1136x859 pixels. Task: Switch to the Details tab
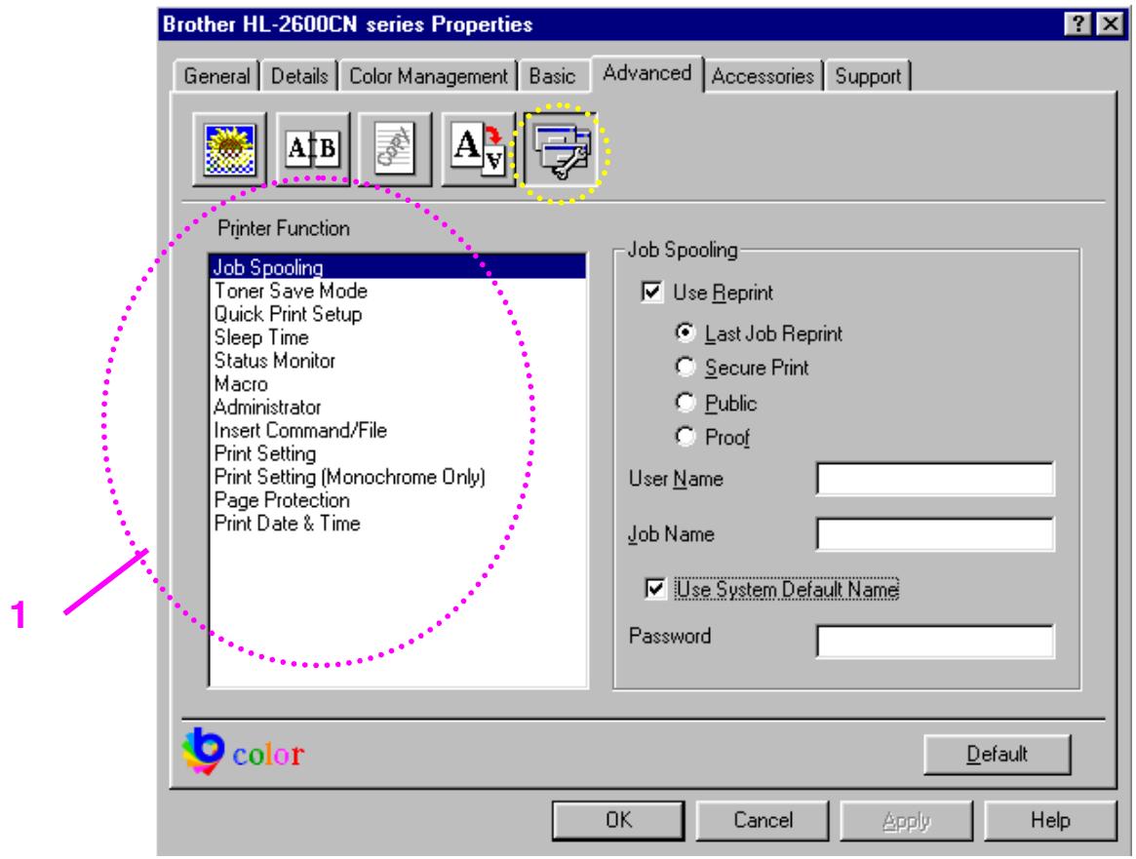(299, 76)
